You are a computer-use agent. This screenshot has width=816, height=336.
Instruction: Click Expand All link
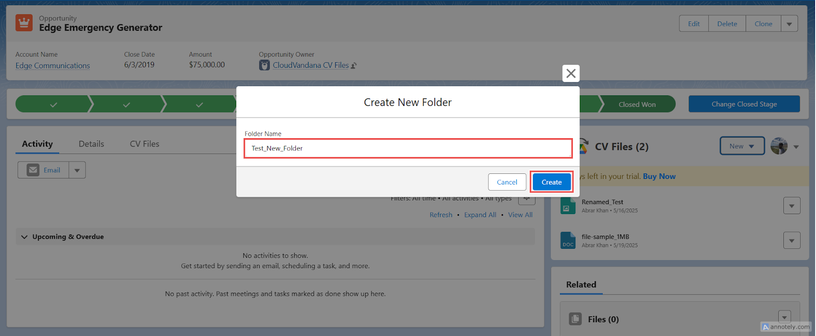click(480, 215)
